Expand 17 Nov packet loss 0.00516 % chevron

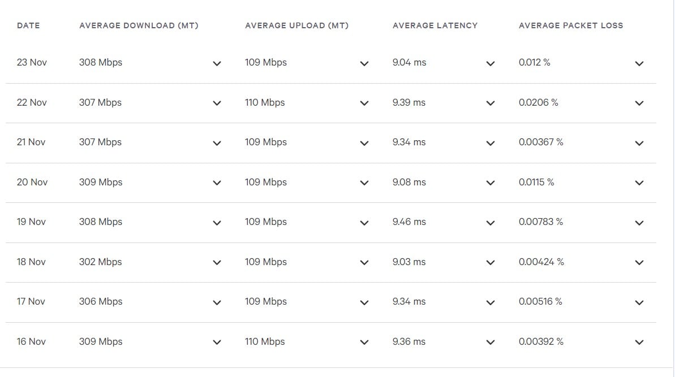pos(639,302)
